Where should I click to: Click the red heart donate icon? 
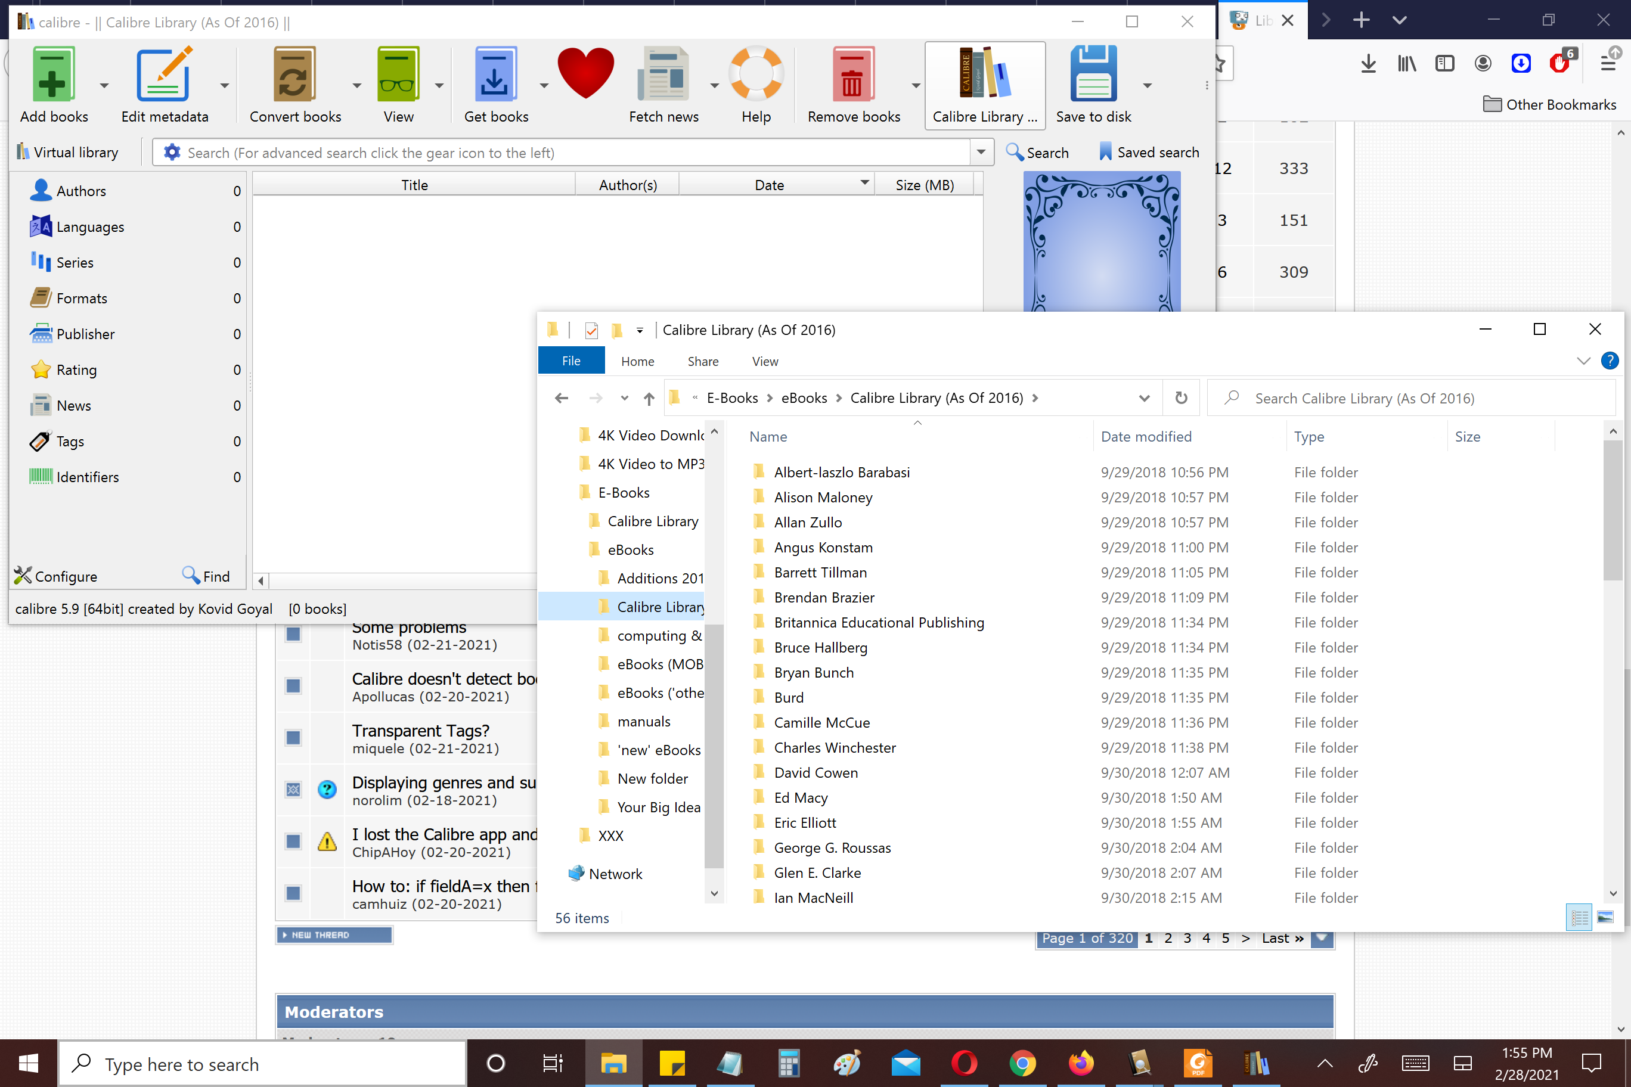point(585,72)
